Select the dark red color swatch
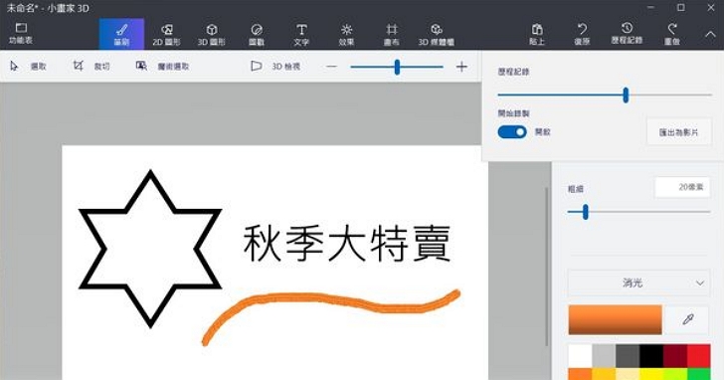Viewport: 724px width, 380px height. (x=675, y=356)
